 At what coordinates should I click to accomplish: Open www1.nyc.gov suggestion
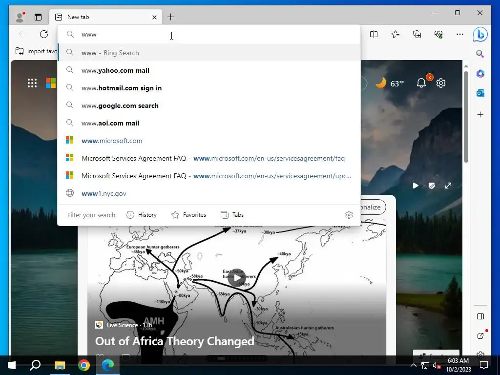coord(209,193)
